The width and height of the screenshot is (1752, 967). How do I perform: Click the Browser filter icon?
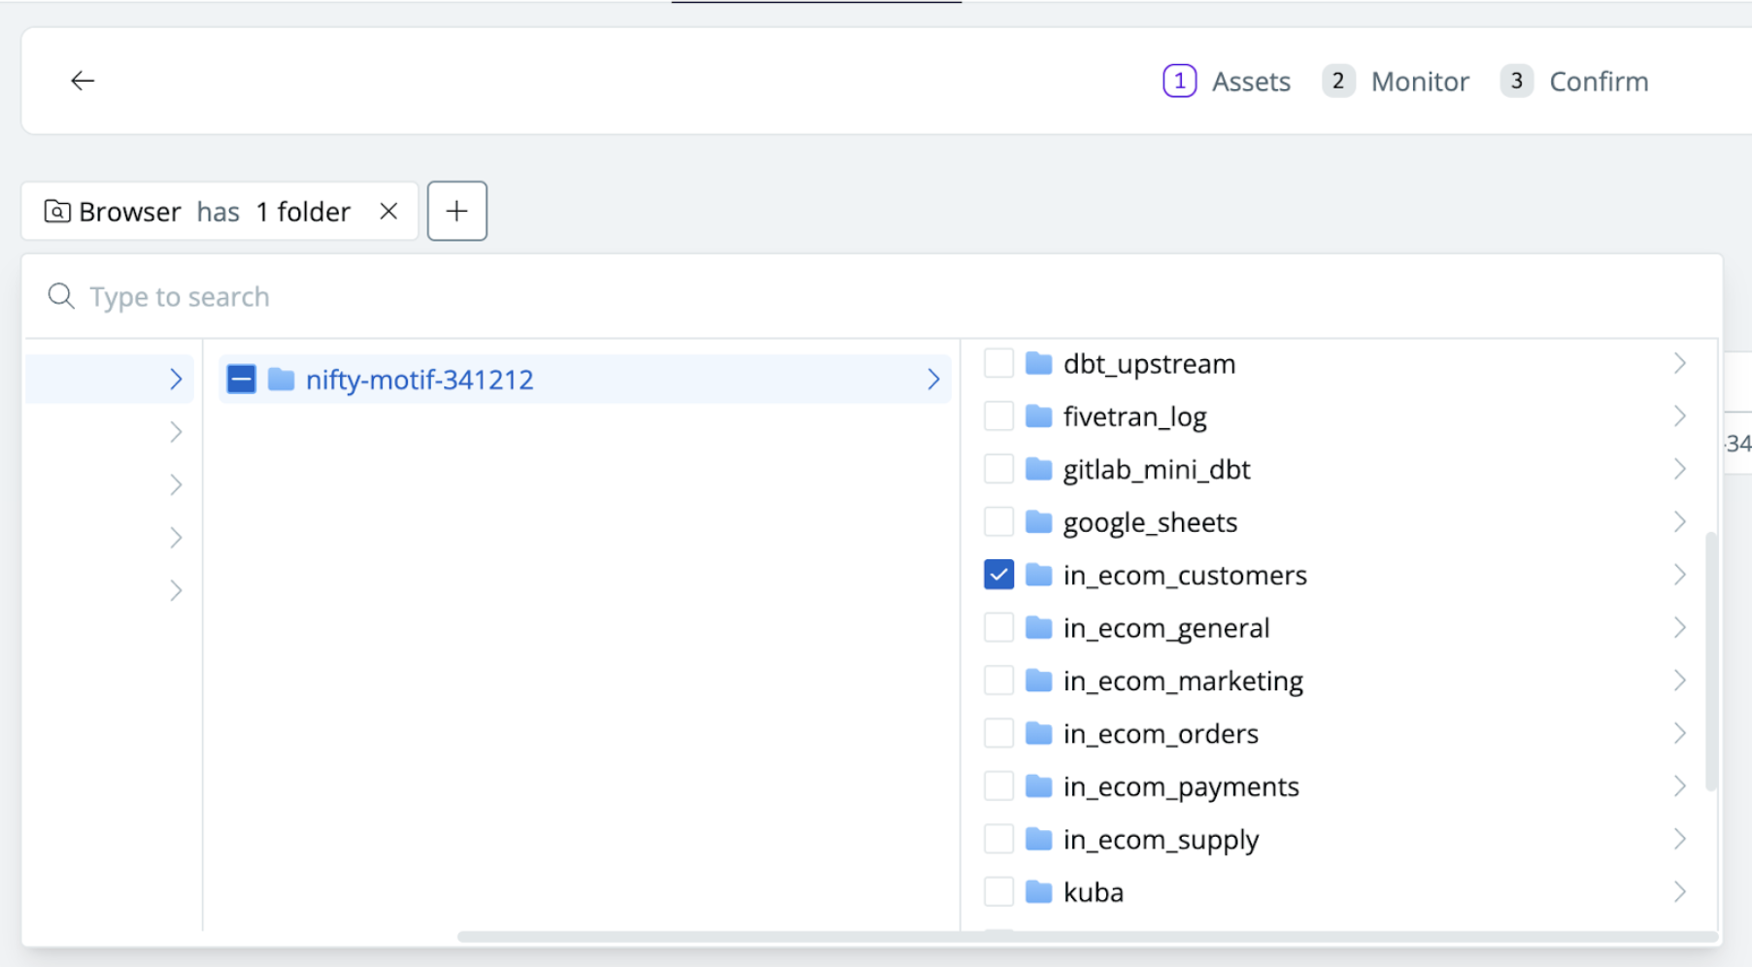coord(57,211)
